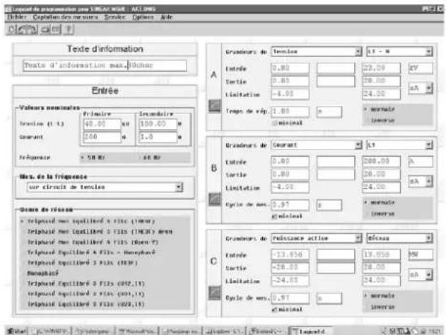The width and height of the screenshot is (446, 335).
Task: Open the L1 - N dropdown in panel A
Action: (x=400, y=51)
